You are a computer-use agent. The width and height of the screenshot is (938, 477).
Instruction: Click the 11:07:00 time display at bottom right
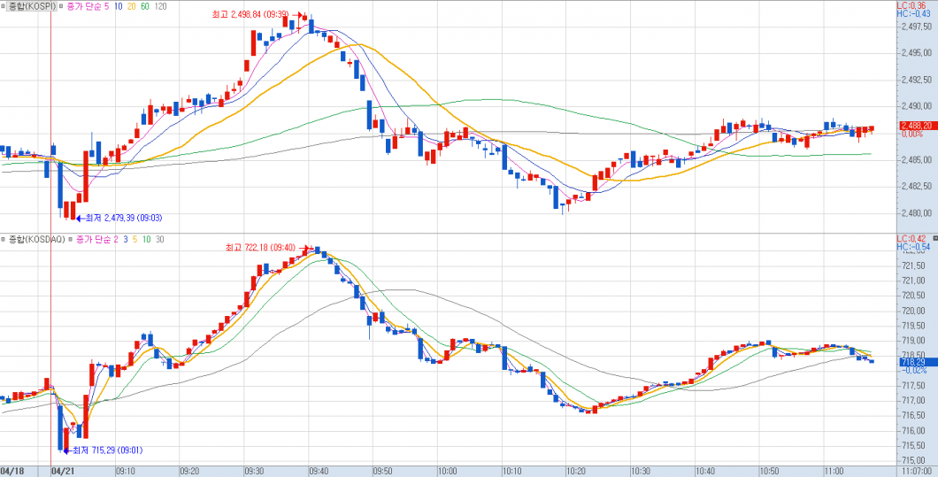click(915, 471)
